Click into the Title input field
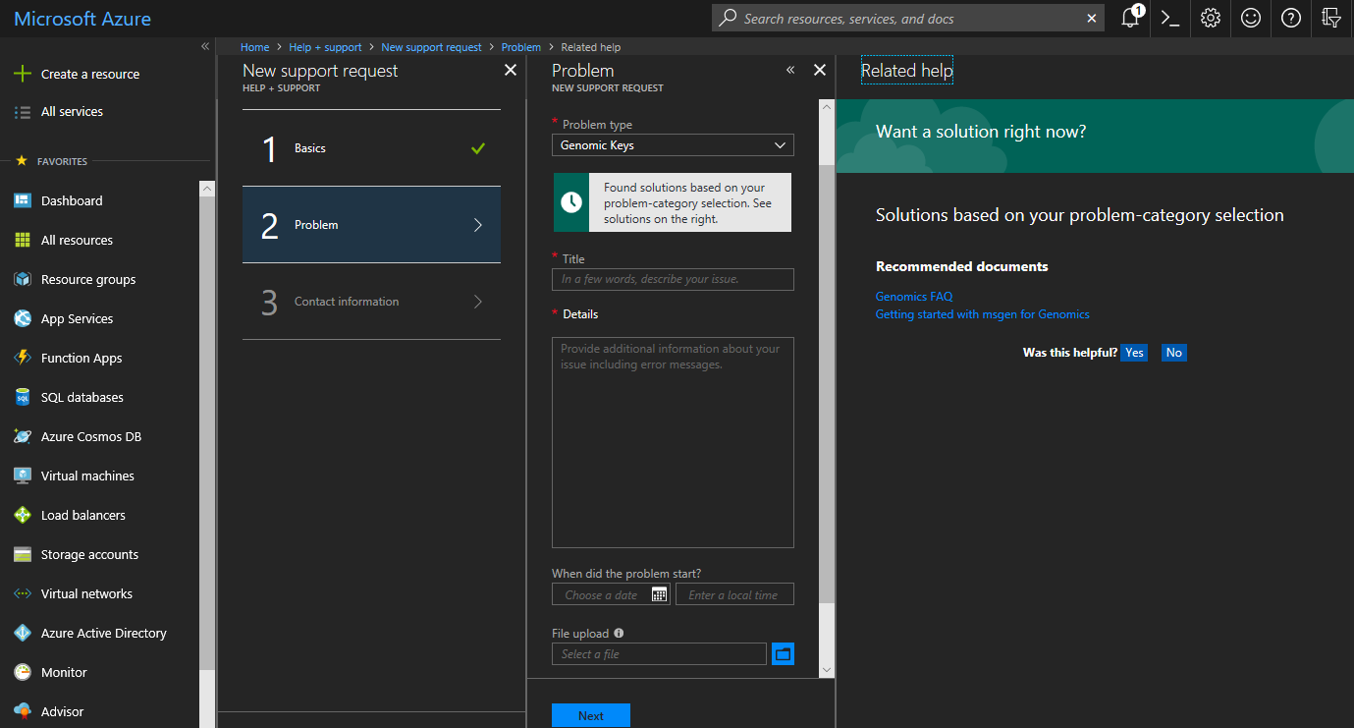 tap(673, 279)
